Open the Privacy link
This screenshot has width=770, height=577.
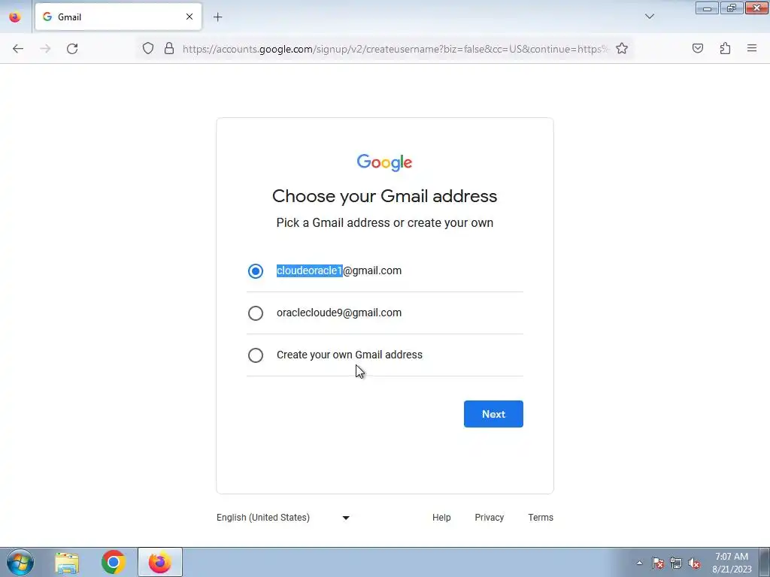[x=489, y=518]
